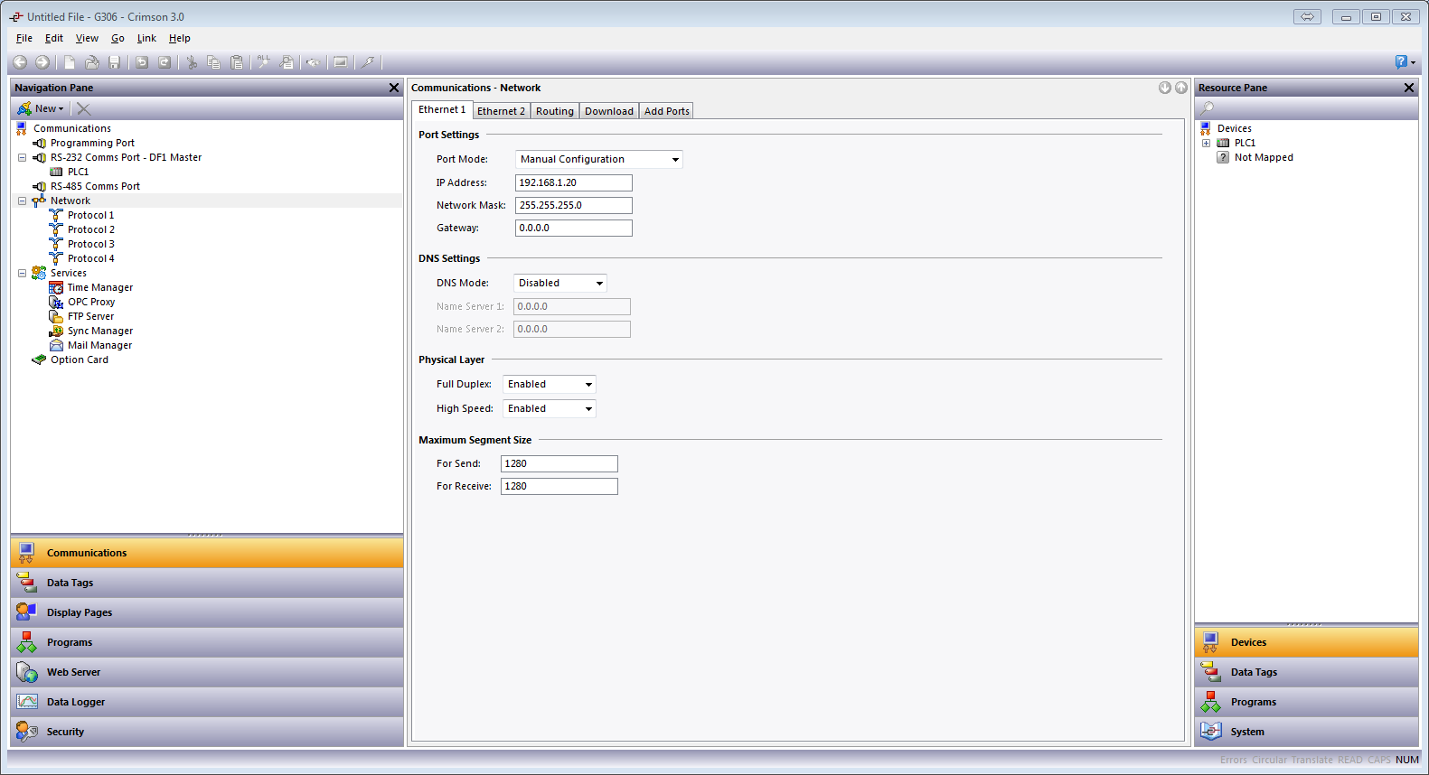
Task: Open the View menu
Action: tap(87, 38)
